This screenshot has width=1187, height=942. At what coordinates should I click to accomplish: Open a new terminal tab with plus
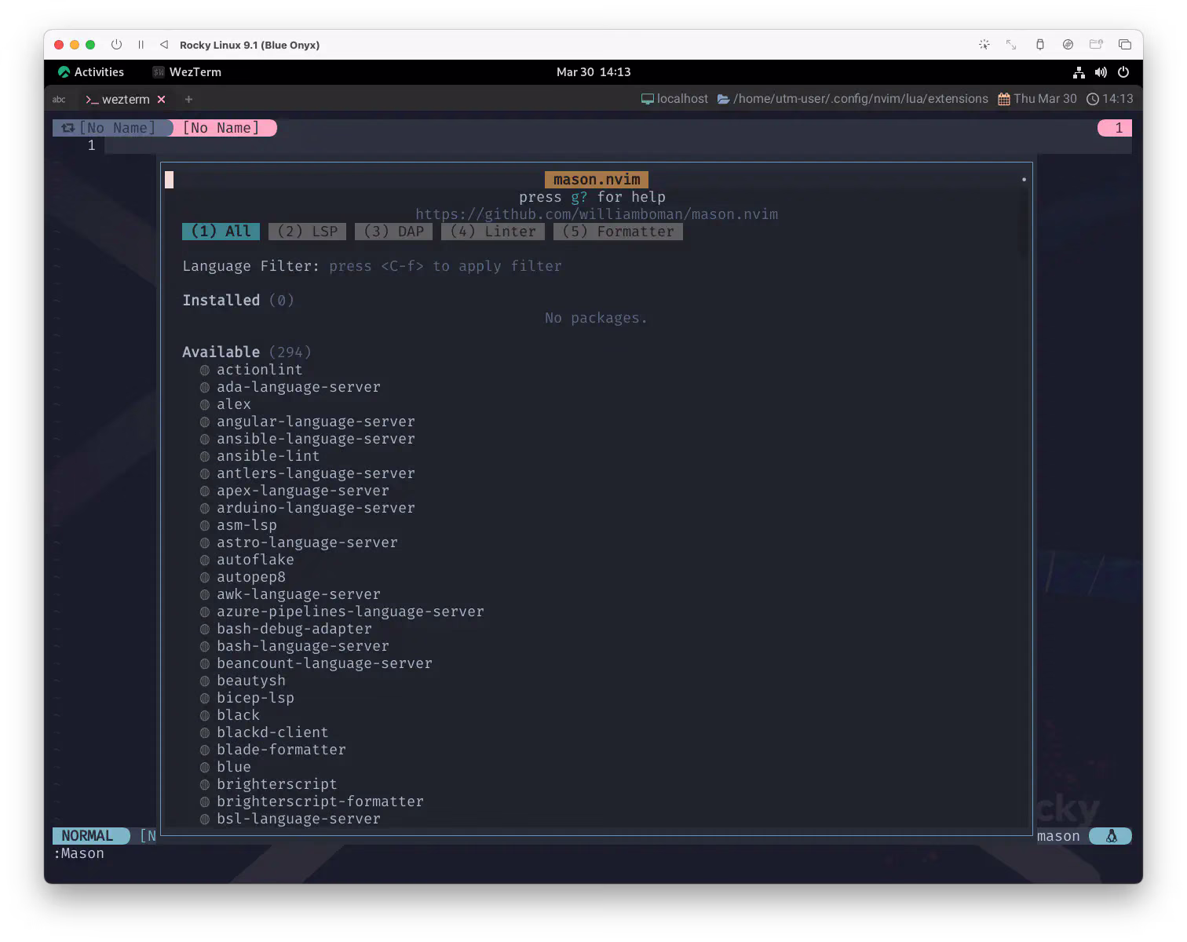point(188,100)
